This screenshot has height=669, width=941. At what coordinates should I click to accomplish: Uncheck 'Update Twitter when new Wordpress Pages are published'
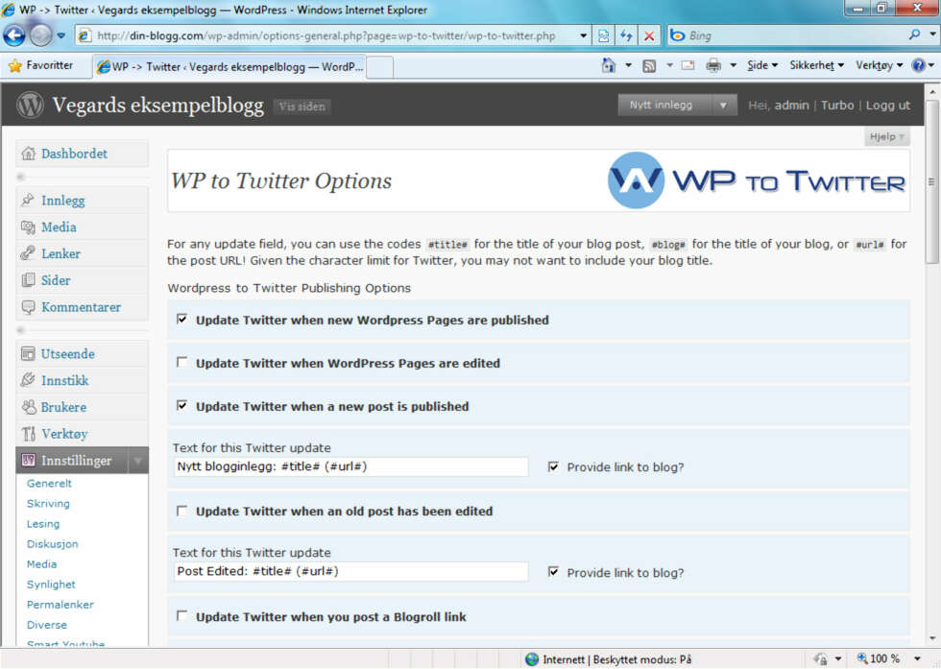(181, 320)
